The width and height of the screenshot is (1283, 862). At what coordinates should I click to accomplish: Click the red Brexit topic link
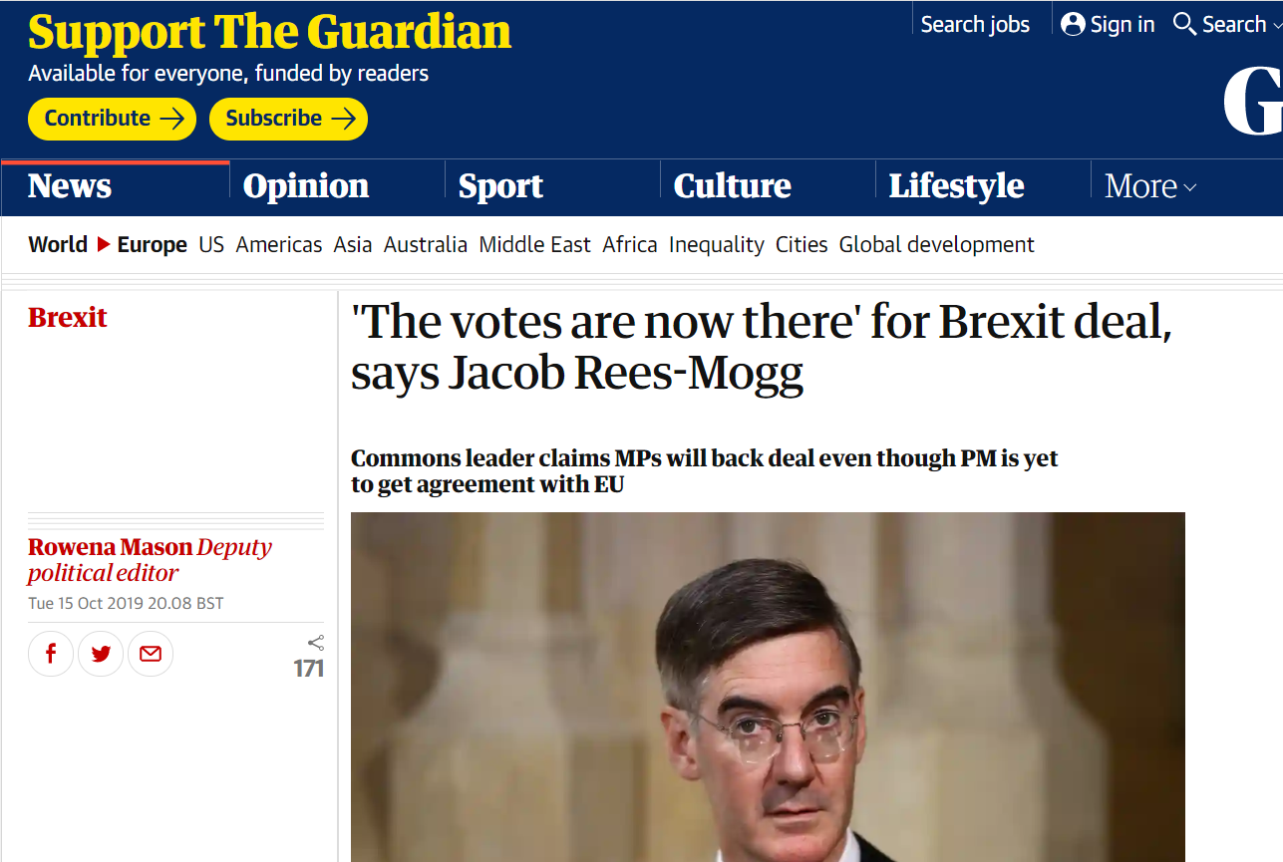tap(68, 318)
